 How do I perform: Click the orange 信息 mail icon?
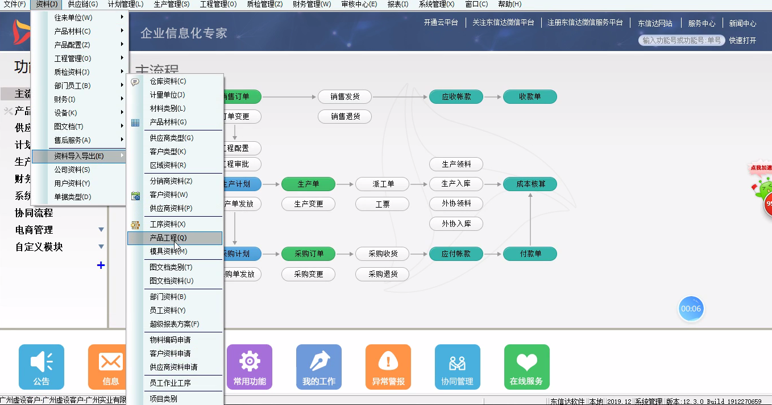(107, 366)
